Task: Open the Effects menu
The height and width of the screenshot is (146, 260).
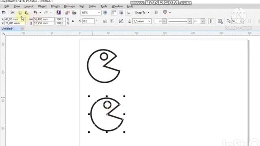Action: [x=55, y=6]
